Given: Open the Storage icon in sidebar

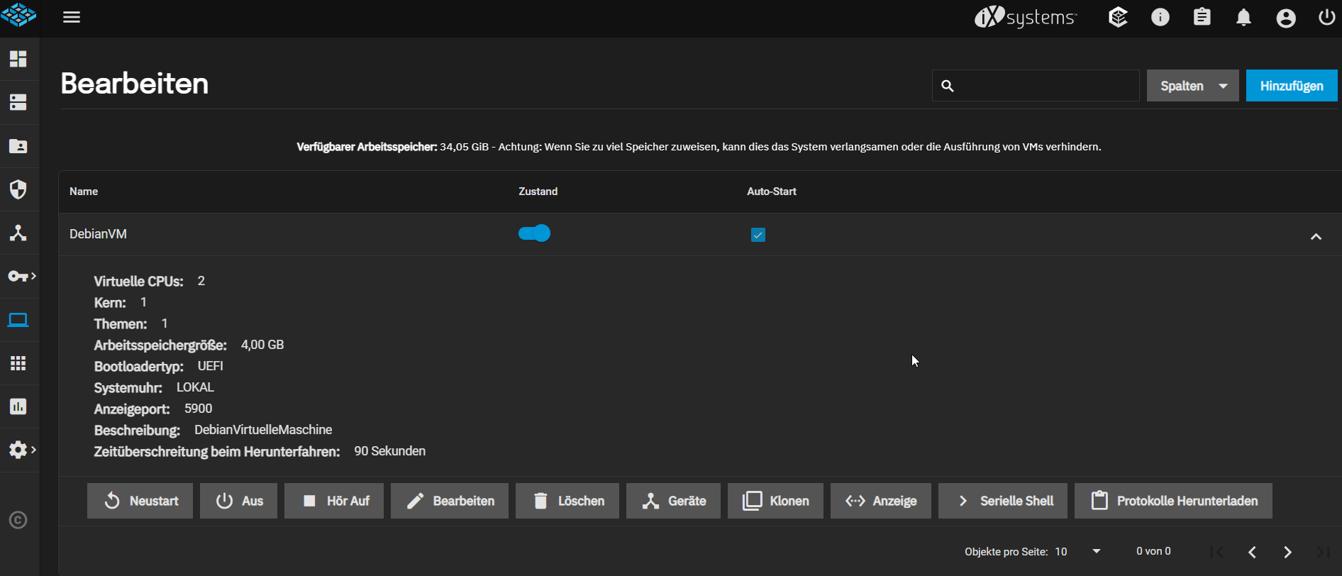Looking at the screenshot, I should (18, 102).
